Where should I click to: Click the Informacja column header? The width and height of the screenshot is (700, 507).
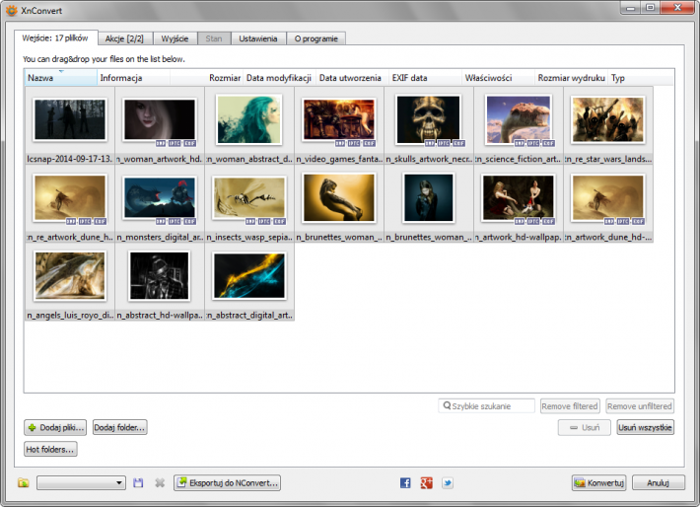[x=133, y=78]
